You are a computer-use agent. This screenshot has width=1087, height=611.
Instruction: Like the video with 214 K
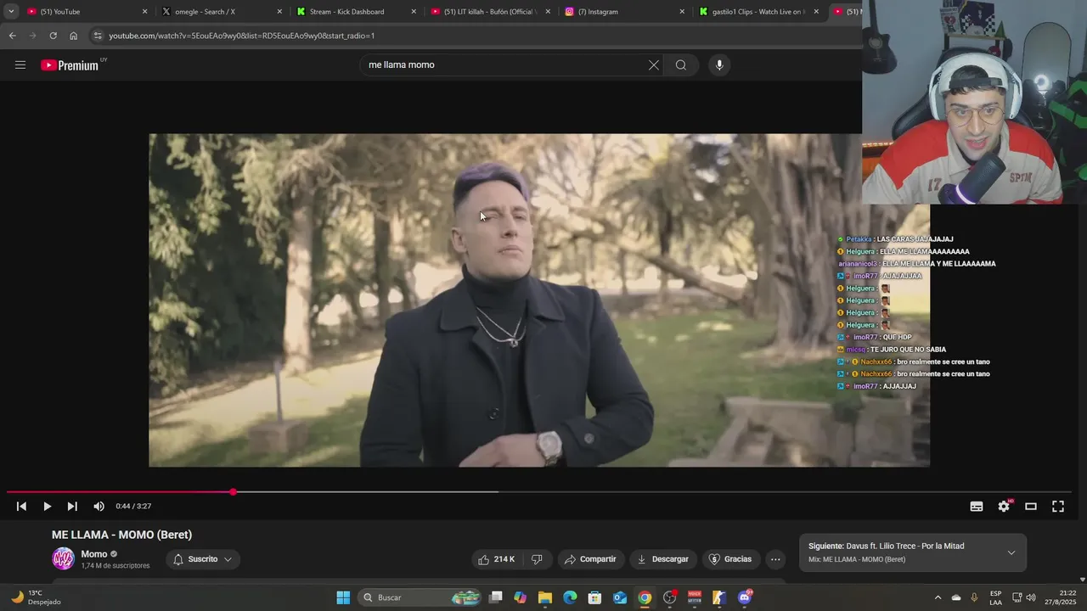click(x=496, y=559)
